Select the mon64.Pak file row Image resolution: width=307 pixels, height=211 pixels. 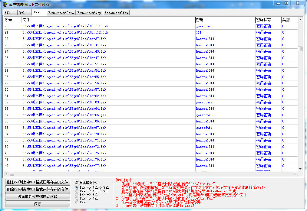point(151,109)
